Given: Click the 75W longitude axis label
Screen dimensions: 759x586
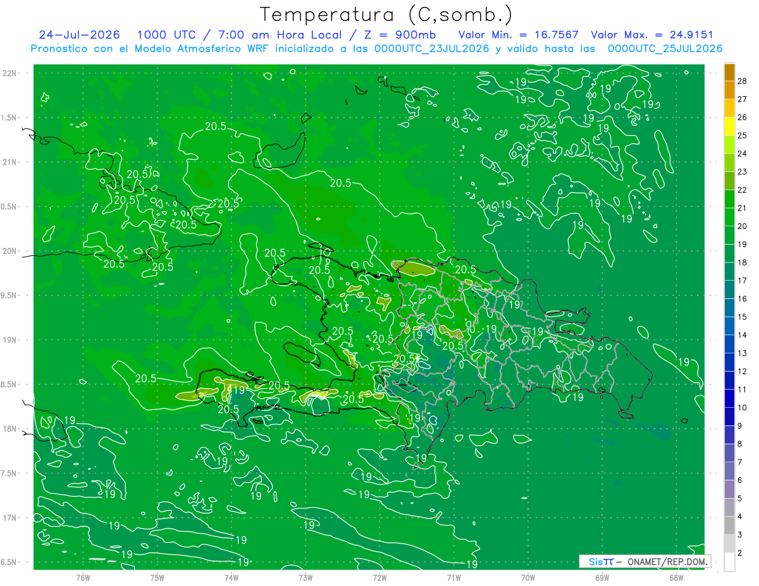Looking at the screenshot, I should point(157,577).
